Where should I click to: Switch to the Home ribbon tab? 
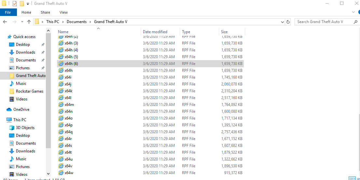coord(26,12)
